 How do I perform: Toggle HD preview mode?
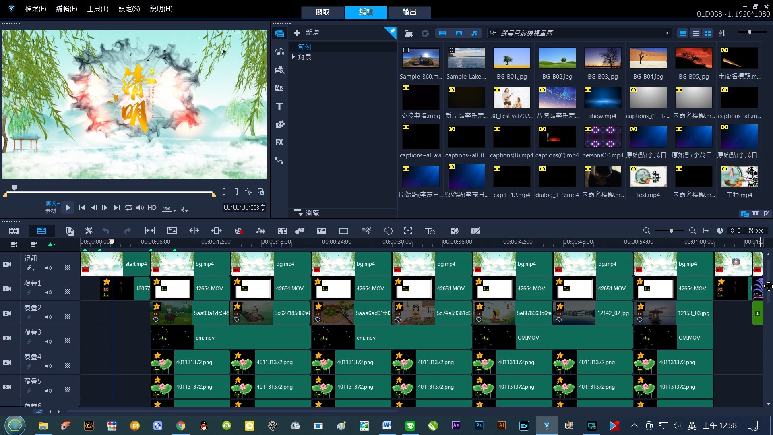click(152, 208)
